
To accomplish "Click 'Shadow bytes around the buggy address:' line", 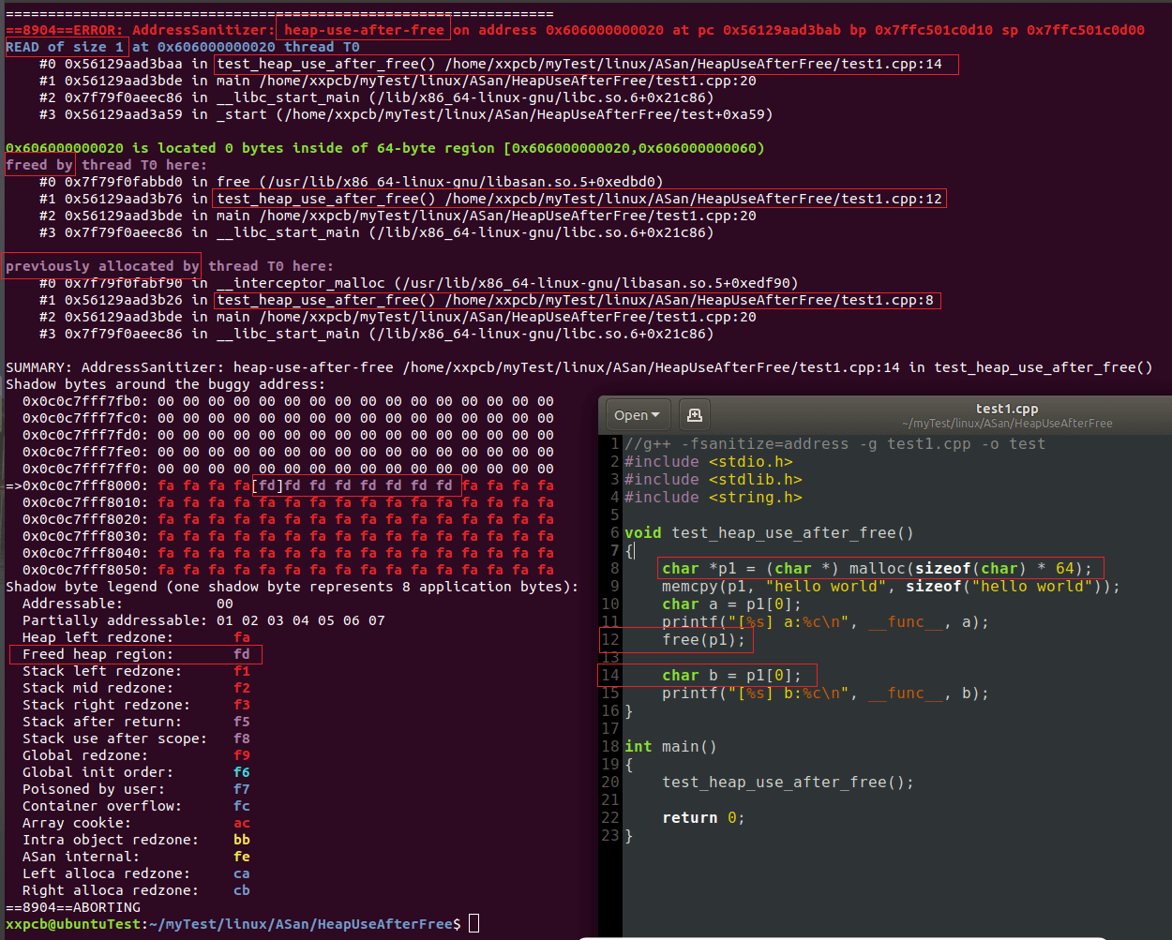I will click(166, 384).
